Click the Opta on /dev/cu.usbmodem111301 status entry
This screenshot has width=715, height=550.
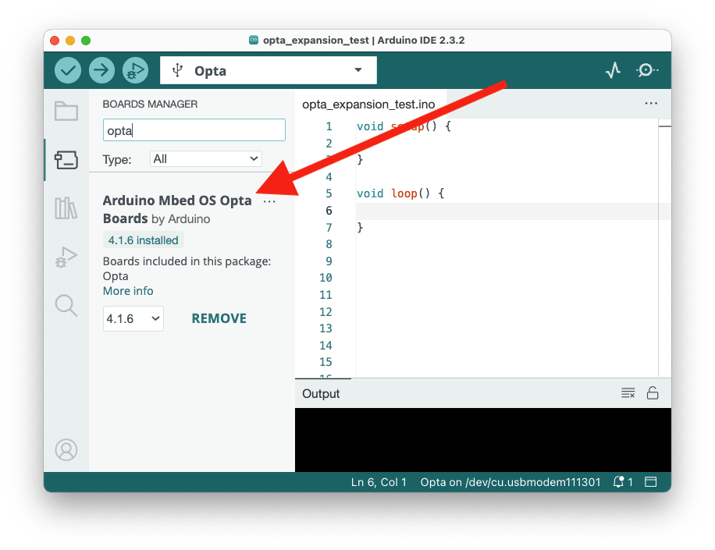(x=510, y=482)
